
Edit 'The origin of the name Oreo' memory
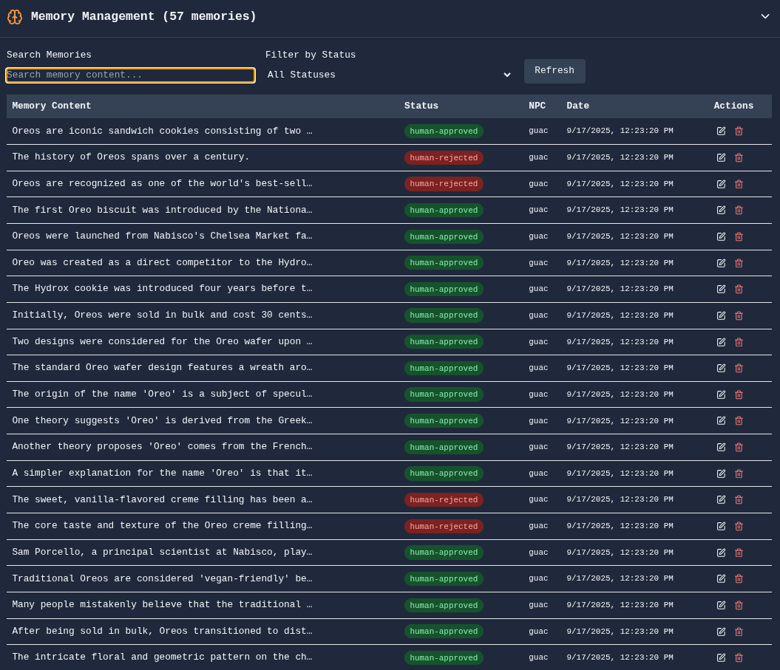click(722, 394)
